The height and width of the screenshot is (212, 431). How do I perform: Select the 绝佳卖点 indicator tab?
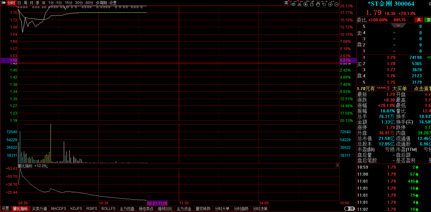coord(146,209)
